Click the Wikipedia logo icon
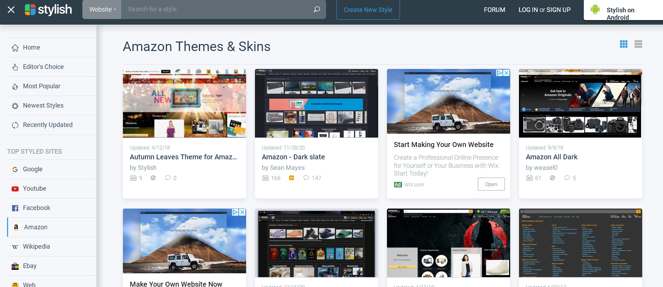The image size is (663, 287). tap(15, 247)
